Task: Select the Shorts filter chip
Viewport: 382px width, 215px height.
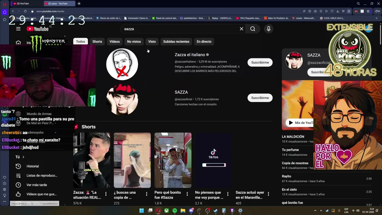Action: pos(97,42)
